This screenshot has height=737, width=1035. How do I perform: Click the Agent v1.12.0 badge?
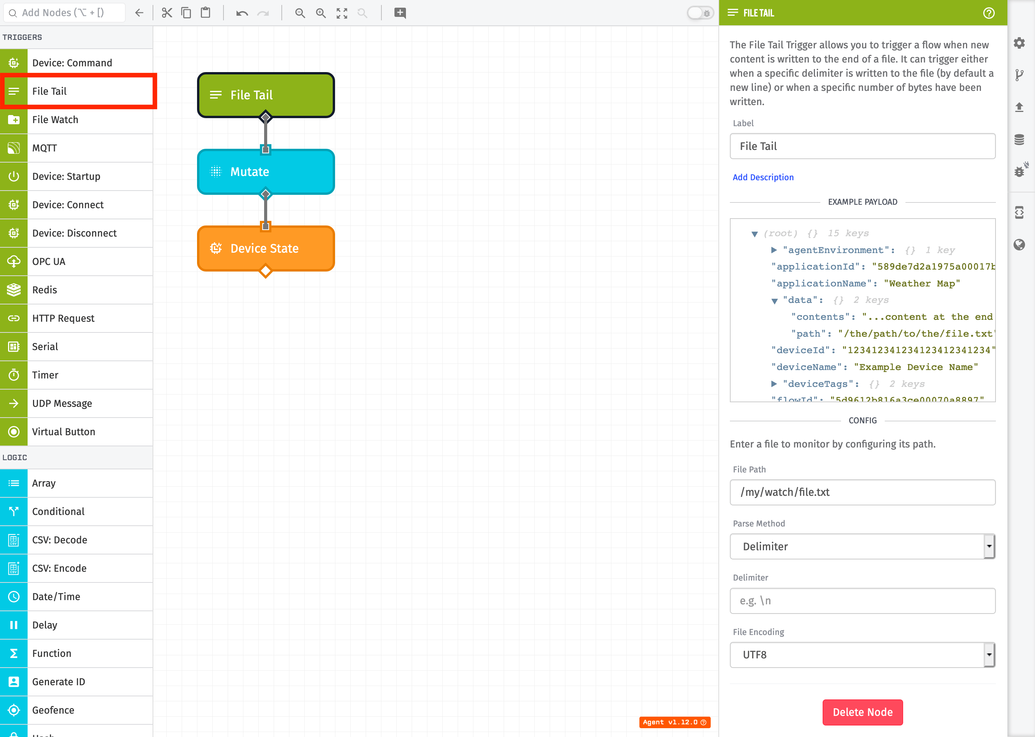point(674,722)
